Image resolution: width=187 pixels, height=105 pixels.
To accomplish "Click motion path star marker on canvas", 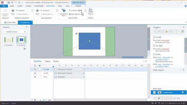I will click(x=77, y=34).
